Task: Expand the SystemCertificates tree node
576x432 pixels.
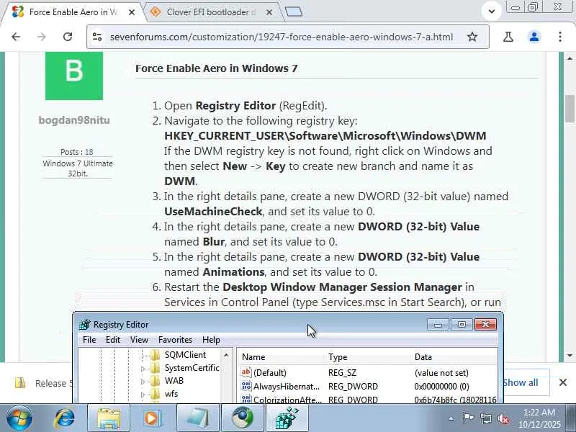Action: pos(143,369)
